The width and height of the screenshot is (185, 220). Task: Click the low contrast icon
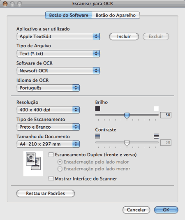(x=97, y=136)
